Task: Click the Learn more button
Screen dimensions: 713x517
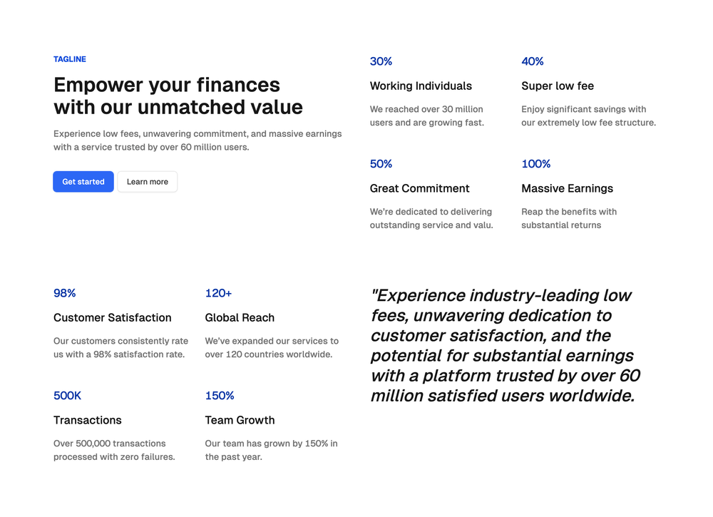Action: pyautogui.click(x=148, y=181)
